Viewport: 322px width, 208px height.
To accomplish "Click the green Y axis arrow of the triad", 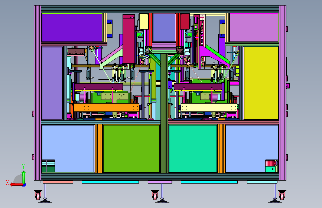I will [24, 177].
